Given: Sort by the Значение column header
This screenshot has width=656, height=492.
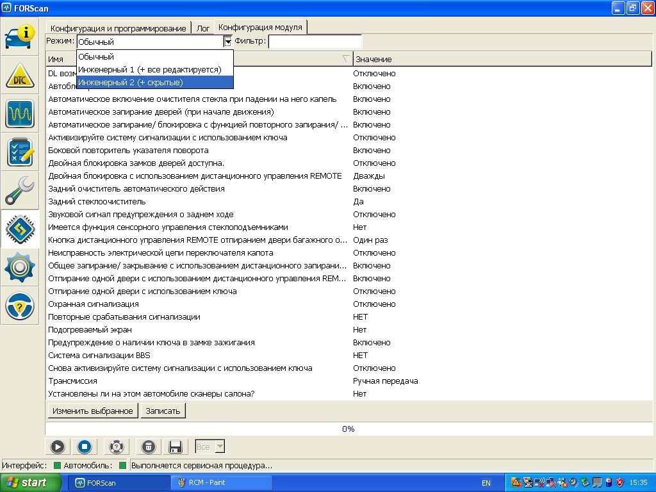Looking at the screenshot, I should [502, 59].
